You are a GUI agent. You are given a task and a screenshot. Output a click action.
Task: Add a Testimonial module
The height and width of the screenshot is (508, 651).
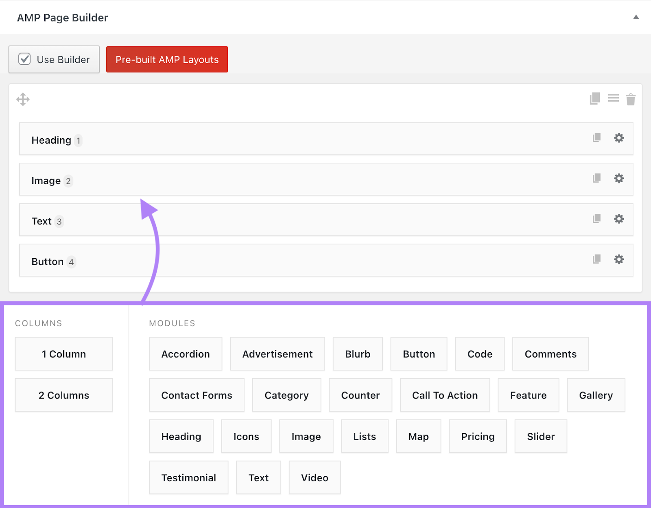188,477
